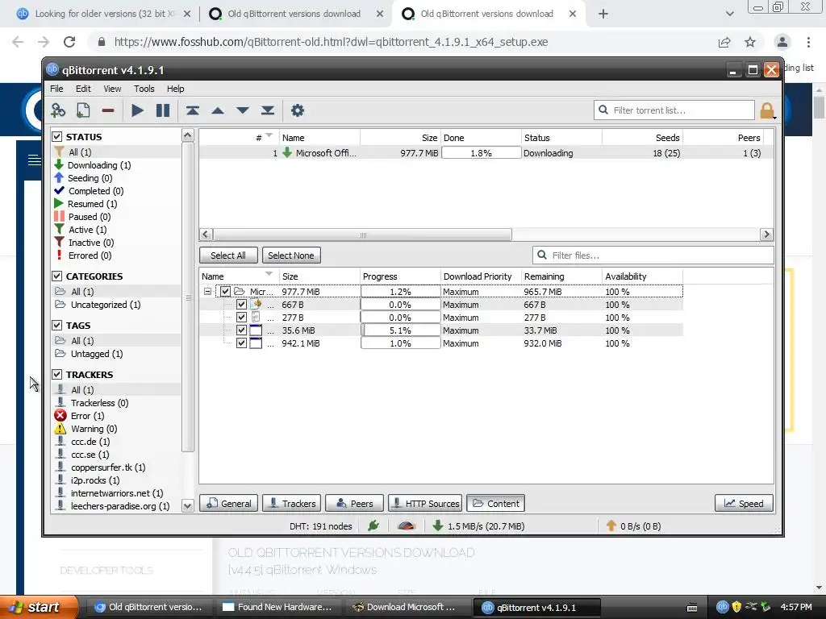Click the move down queue arrow icon
Screen dimensions: 826x619
point(242,110)
